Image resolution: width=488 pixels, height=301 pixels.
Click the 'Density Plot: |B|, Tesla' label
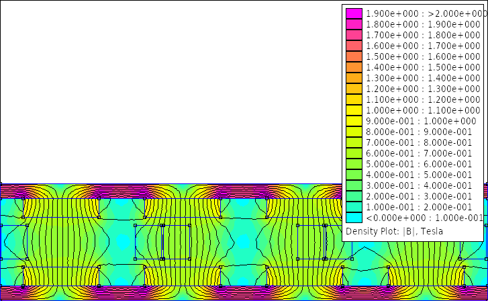[x=394, y=231]
